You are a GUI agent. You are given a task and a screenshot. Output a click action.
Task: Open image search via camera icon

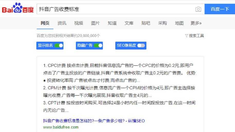(198, 9)
